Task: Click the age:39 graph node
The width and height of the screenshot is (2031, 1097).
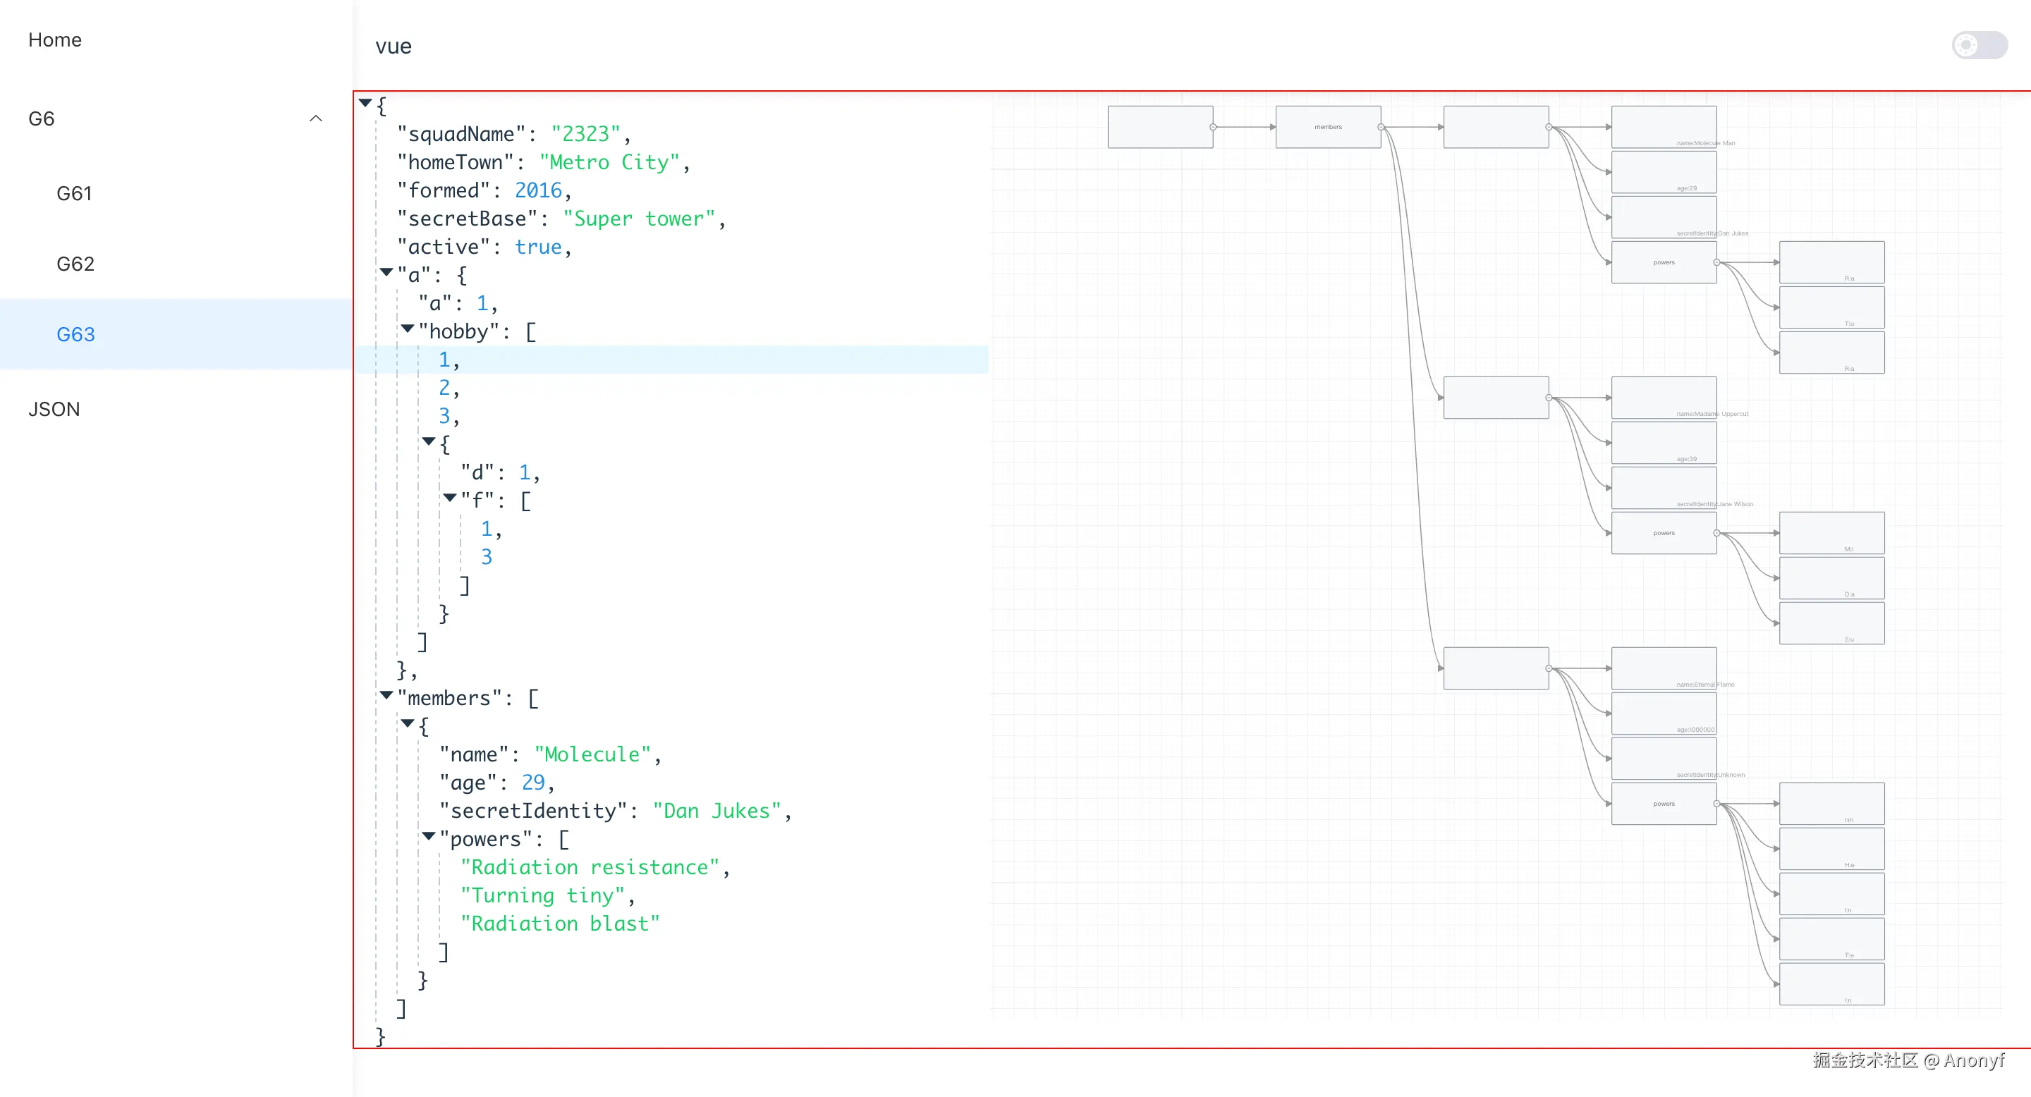Action: [1663, 443]
